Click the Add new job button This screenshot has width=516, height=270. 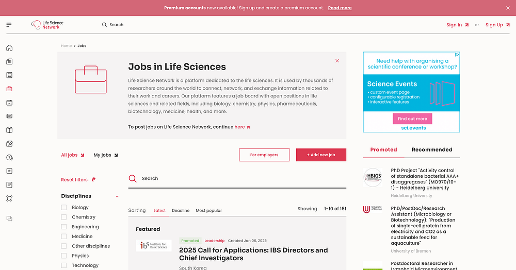321,155
